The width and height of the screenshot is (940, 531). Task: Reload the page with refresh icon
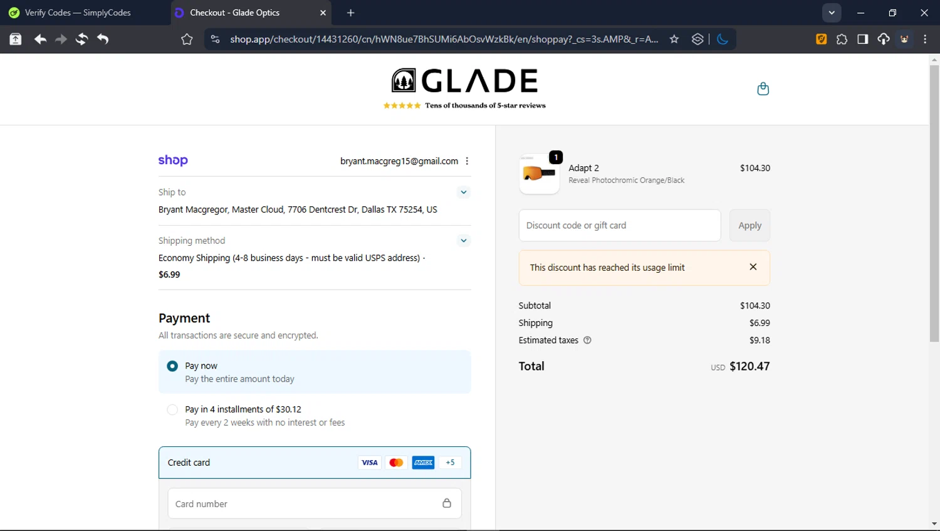[x=81, y=39]
